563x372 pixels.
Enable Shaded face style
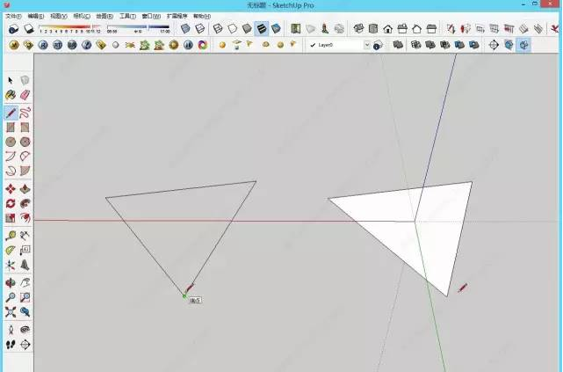[247, 29]
